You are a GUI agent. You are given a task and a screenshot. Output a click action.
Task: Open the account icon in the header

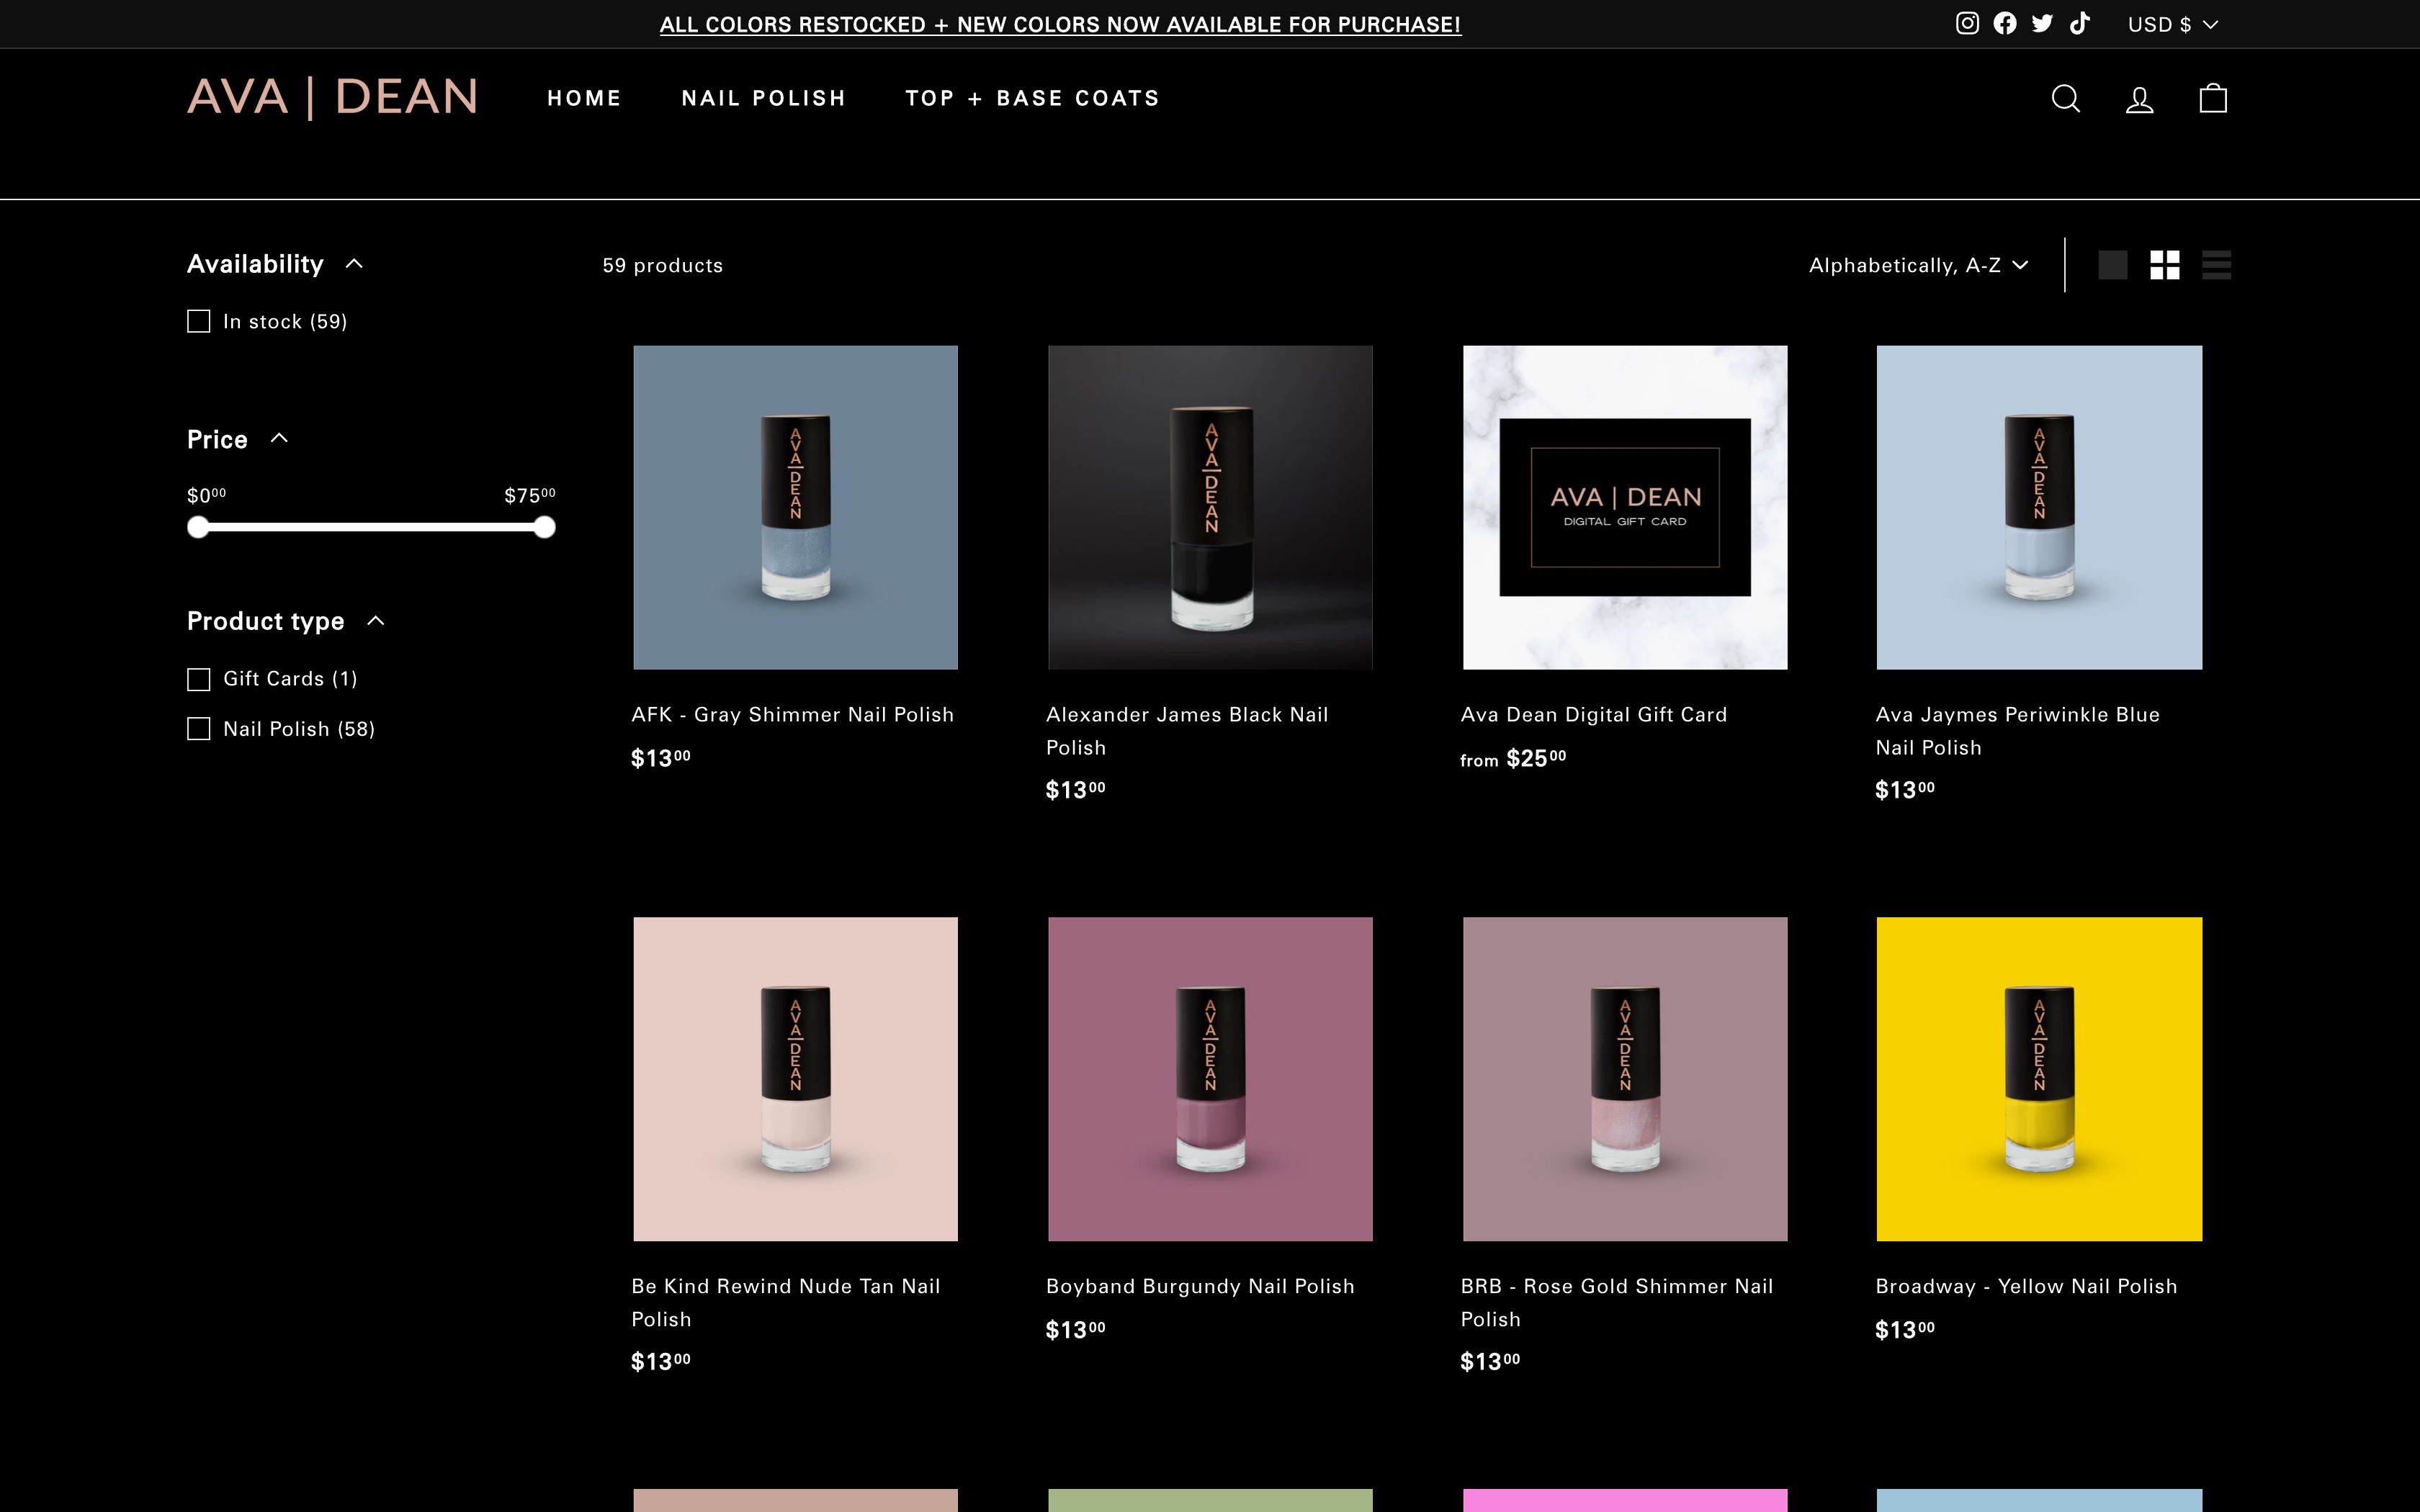click(x=2139, y=98)
